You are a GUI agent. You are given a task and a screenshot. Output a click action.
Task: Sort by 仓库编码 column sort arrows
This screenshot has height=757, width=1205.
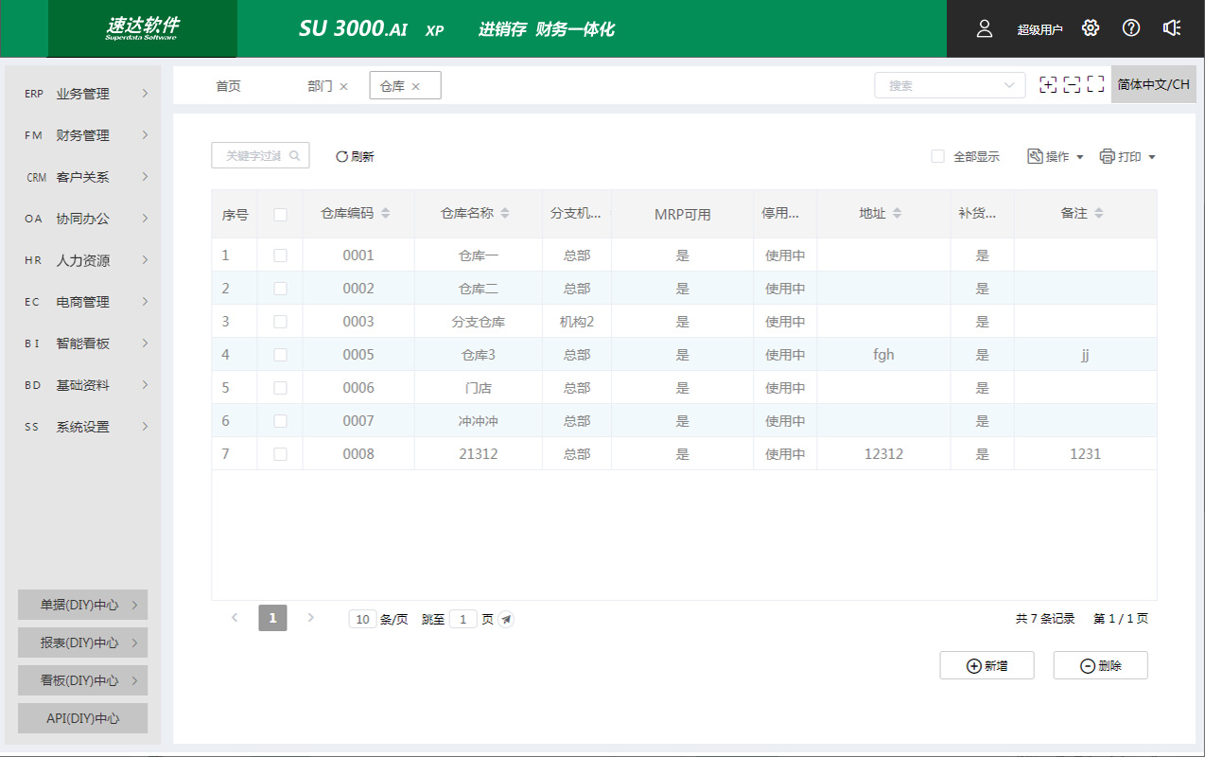(x=385, y=214)
